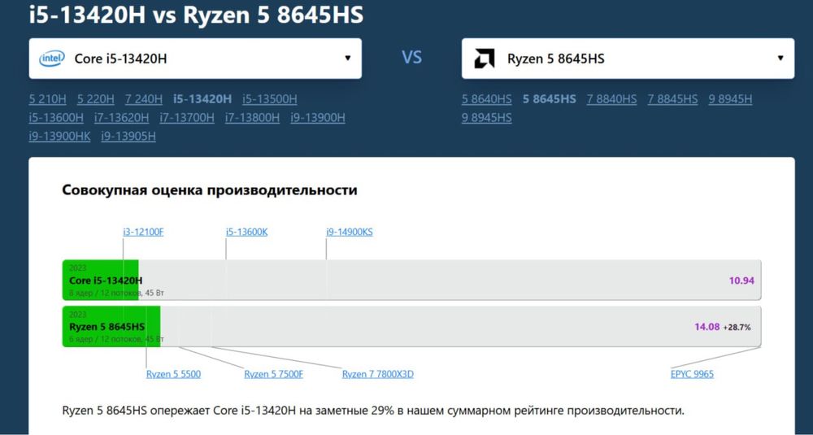Viewport: 813px width, 435px height.
Task: Open the i9-13900HK link
Action: pos(59,137)
